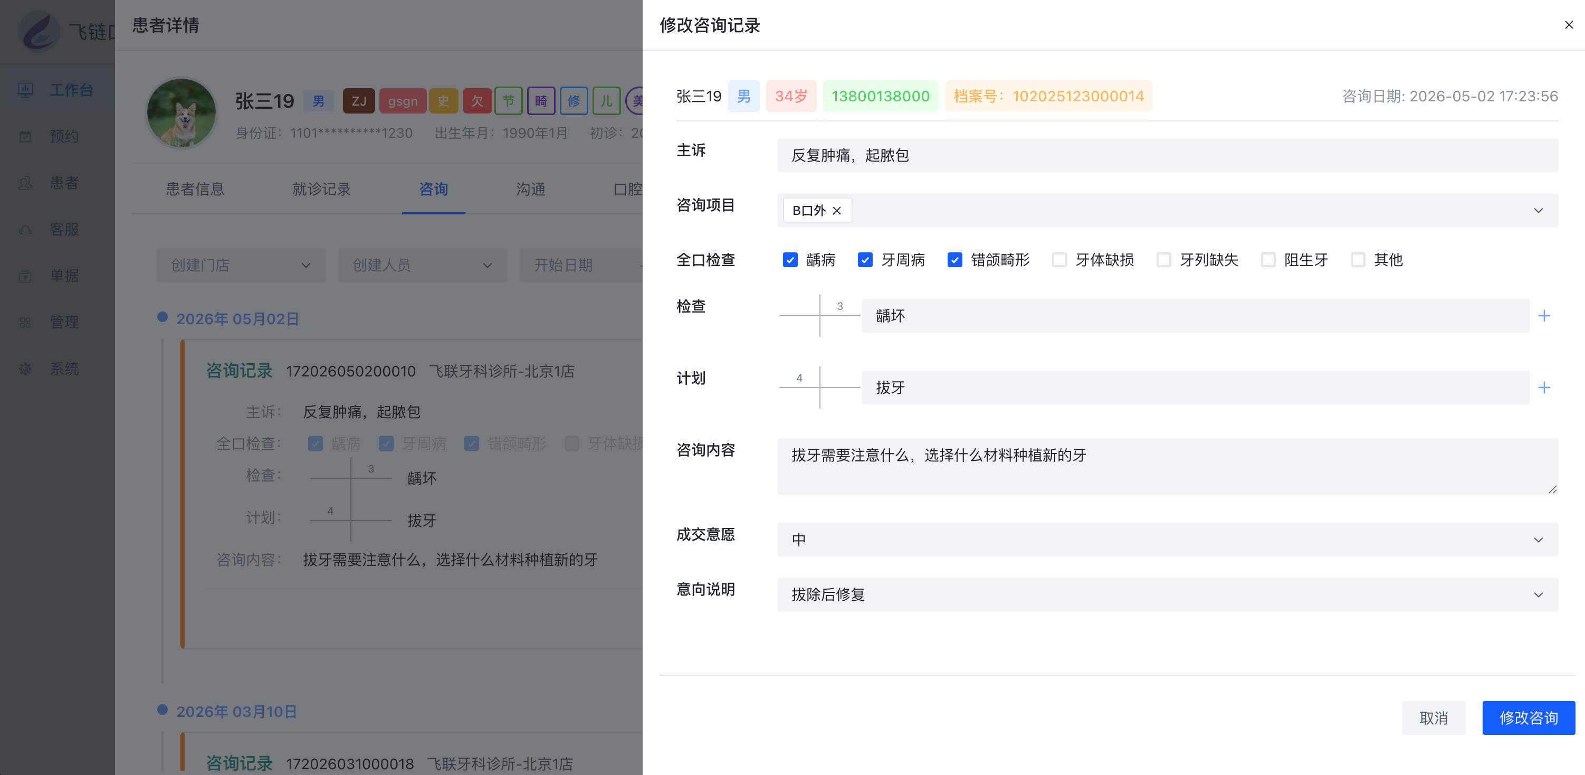This screenshot has height=775, width=1585.
Task: Switch to the 就诊记录 tab
Action: coord(321,189)
